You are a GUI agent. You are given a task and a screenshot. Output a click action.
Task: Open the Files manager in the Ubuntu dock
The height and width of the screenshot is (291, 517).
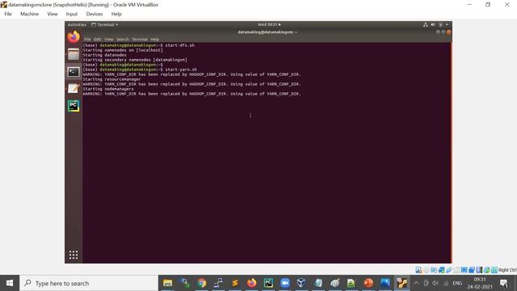tap(74, 54)
